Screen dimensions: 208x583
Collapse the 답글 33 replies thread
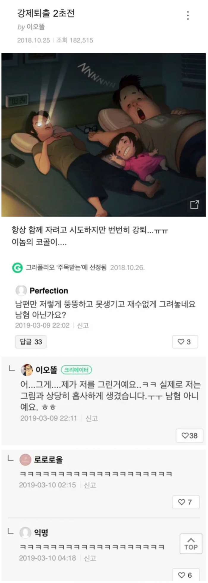[31, 342]
